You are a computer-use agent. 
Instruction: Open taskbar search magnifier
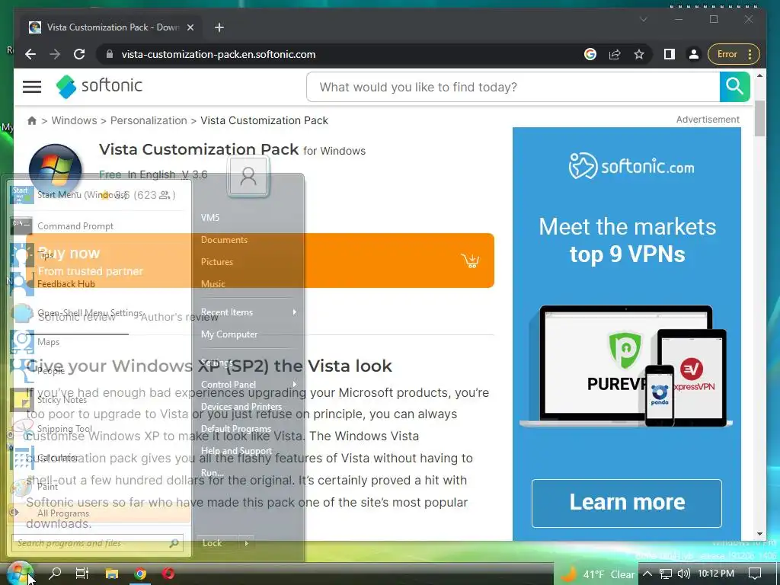click(x=55, y=574)
